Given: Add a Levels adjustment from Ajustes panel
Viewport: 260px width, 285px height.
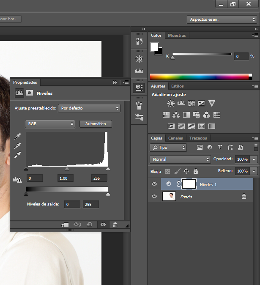Looking at the screenshot, I should 181,103.
